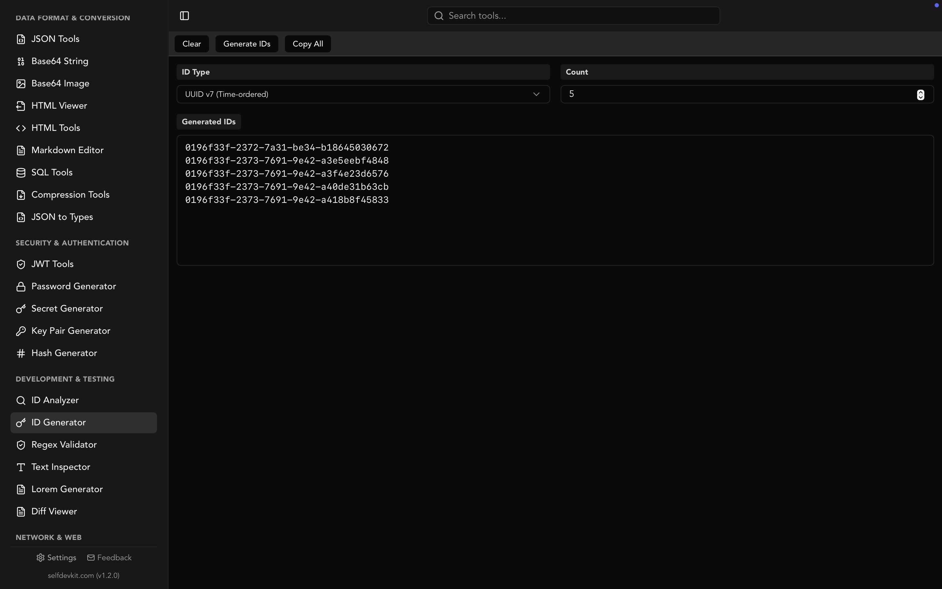Open the HTML Viewer tool
The height and width of the screenshot is (589, 942).
[59, 106]
